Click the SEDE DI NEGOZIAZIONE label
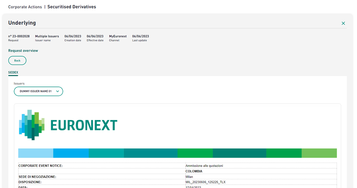The height and width of the screenshot is (188, 357). 37,177
